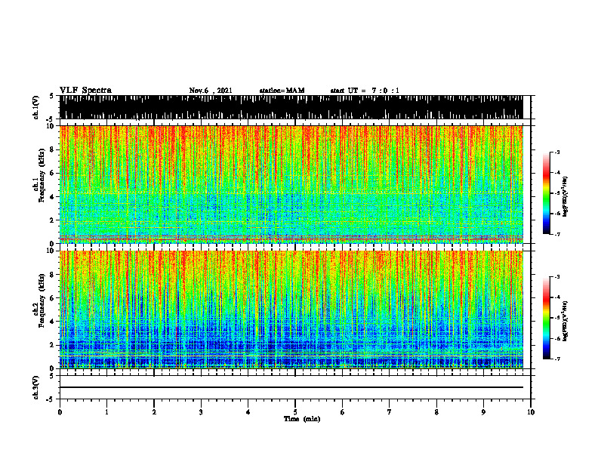Viewport: 598px width, 462px height.
Task: Click time axis tick label "2"
Action: [154, 412]
